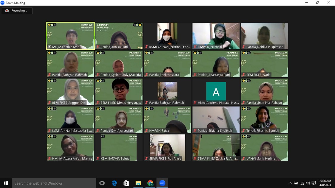Open the volume control in system tray
The width and height of the screenshot is (335, 188).
(308, 183)
